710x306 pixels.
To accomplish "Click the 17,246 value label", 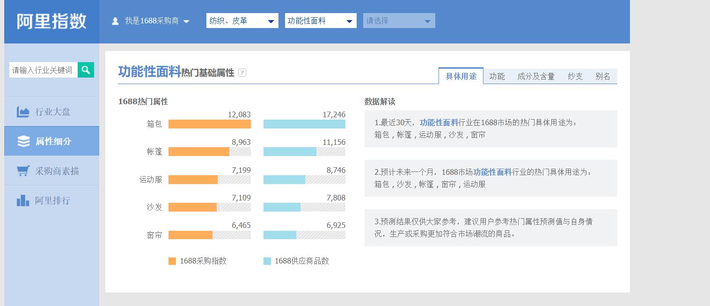I will point(334,114).
